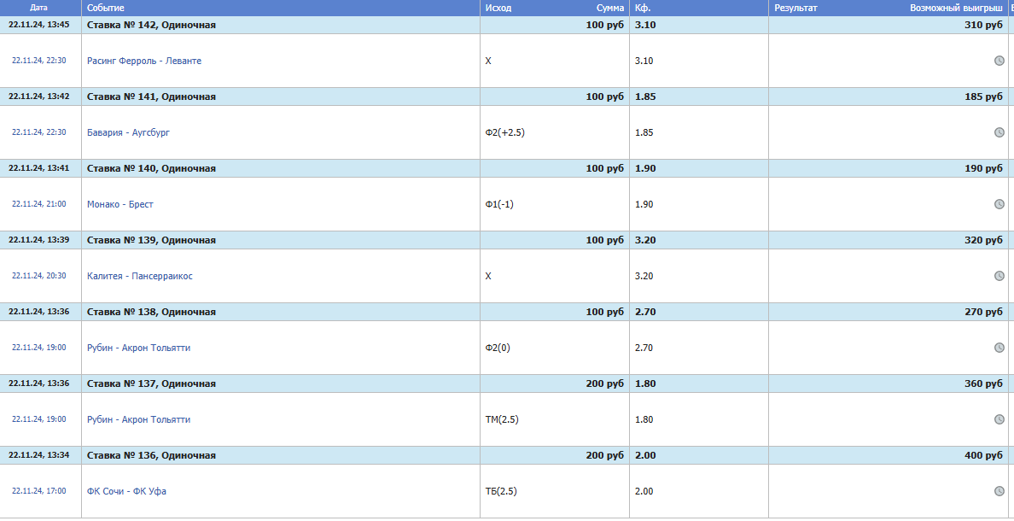Click the clock icon for ФК Сочи - ФК Уфа
1014x521 pixels.
click(x=999, y=491)
